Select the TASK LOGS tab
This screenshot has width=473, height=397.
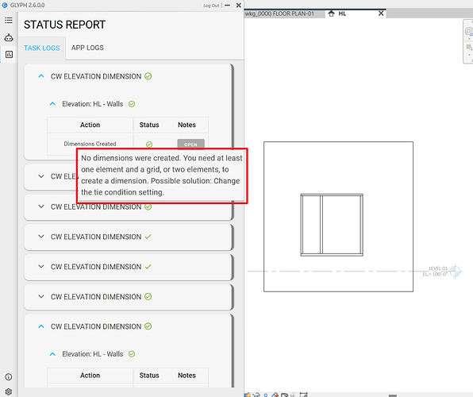coord(42,48)
